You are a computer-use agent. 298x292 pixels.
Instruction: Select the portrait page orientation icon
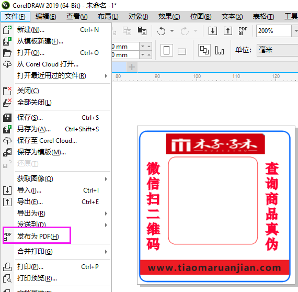pyautogui.click(x=166, y=50)
